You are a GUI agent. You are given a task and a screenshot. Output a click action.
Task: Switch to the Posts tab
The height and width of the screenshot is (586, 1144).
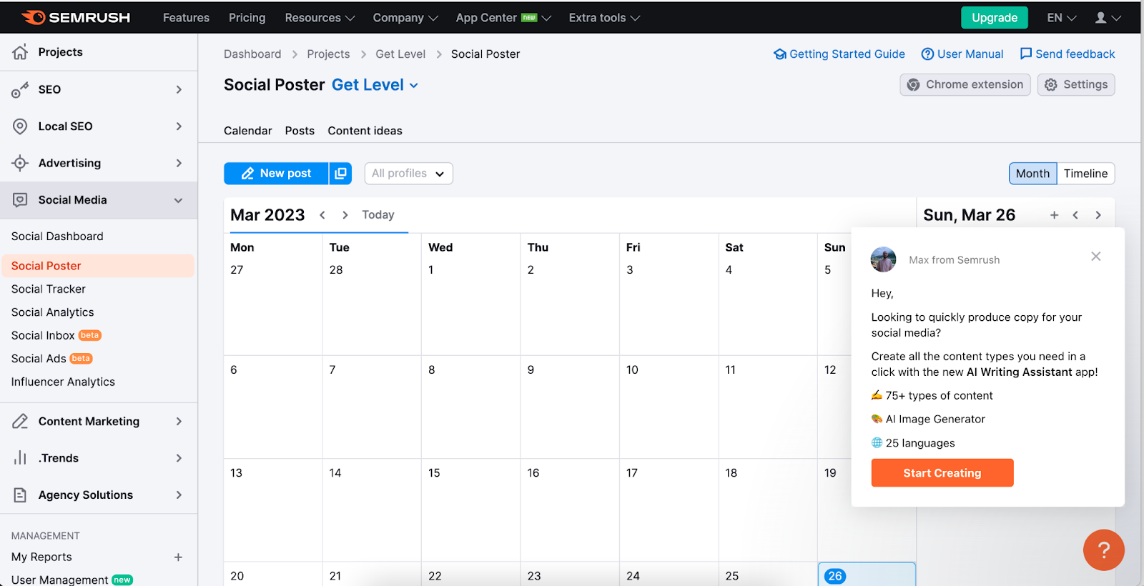pyautogui.click(x=300, y=131)
